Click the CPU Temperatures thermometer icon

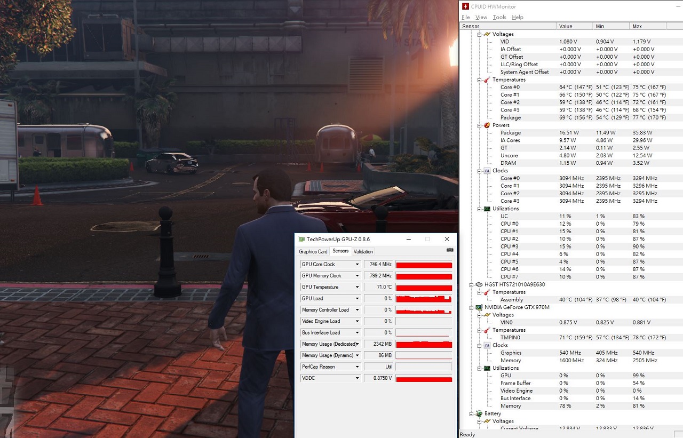487,79
